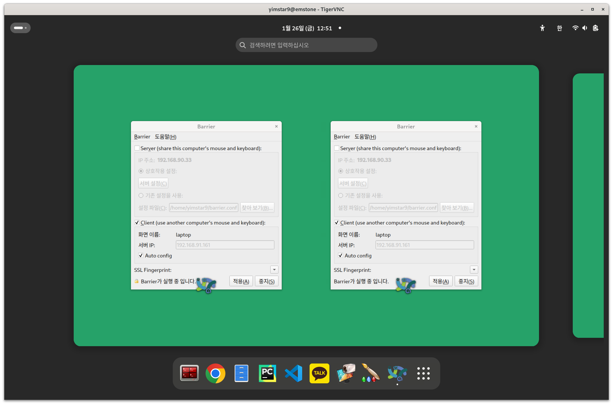Open the paintbrush app in dock
The image size is (613, 405).
point(371,373)
